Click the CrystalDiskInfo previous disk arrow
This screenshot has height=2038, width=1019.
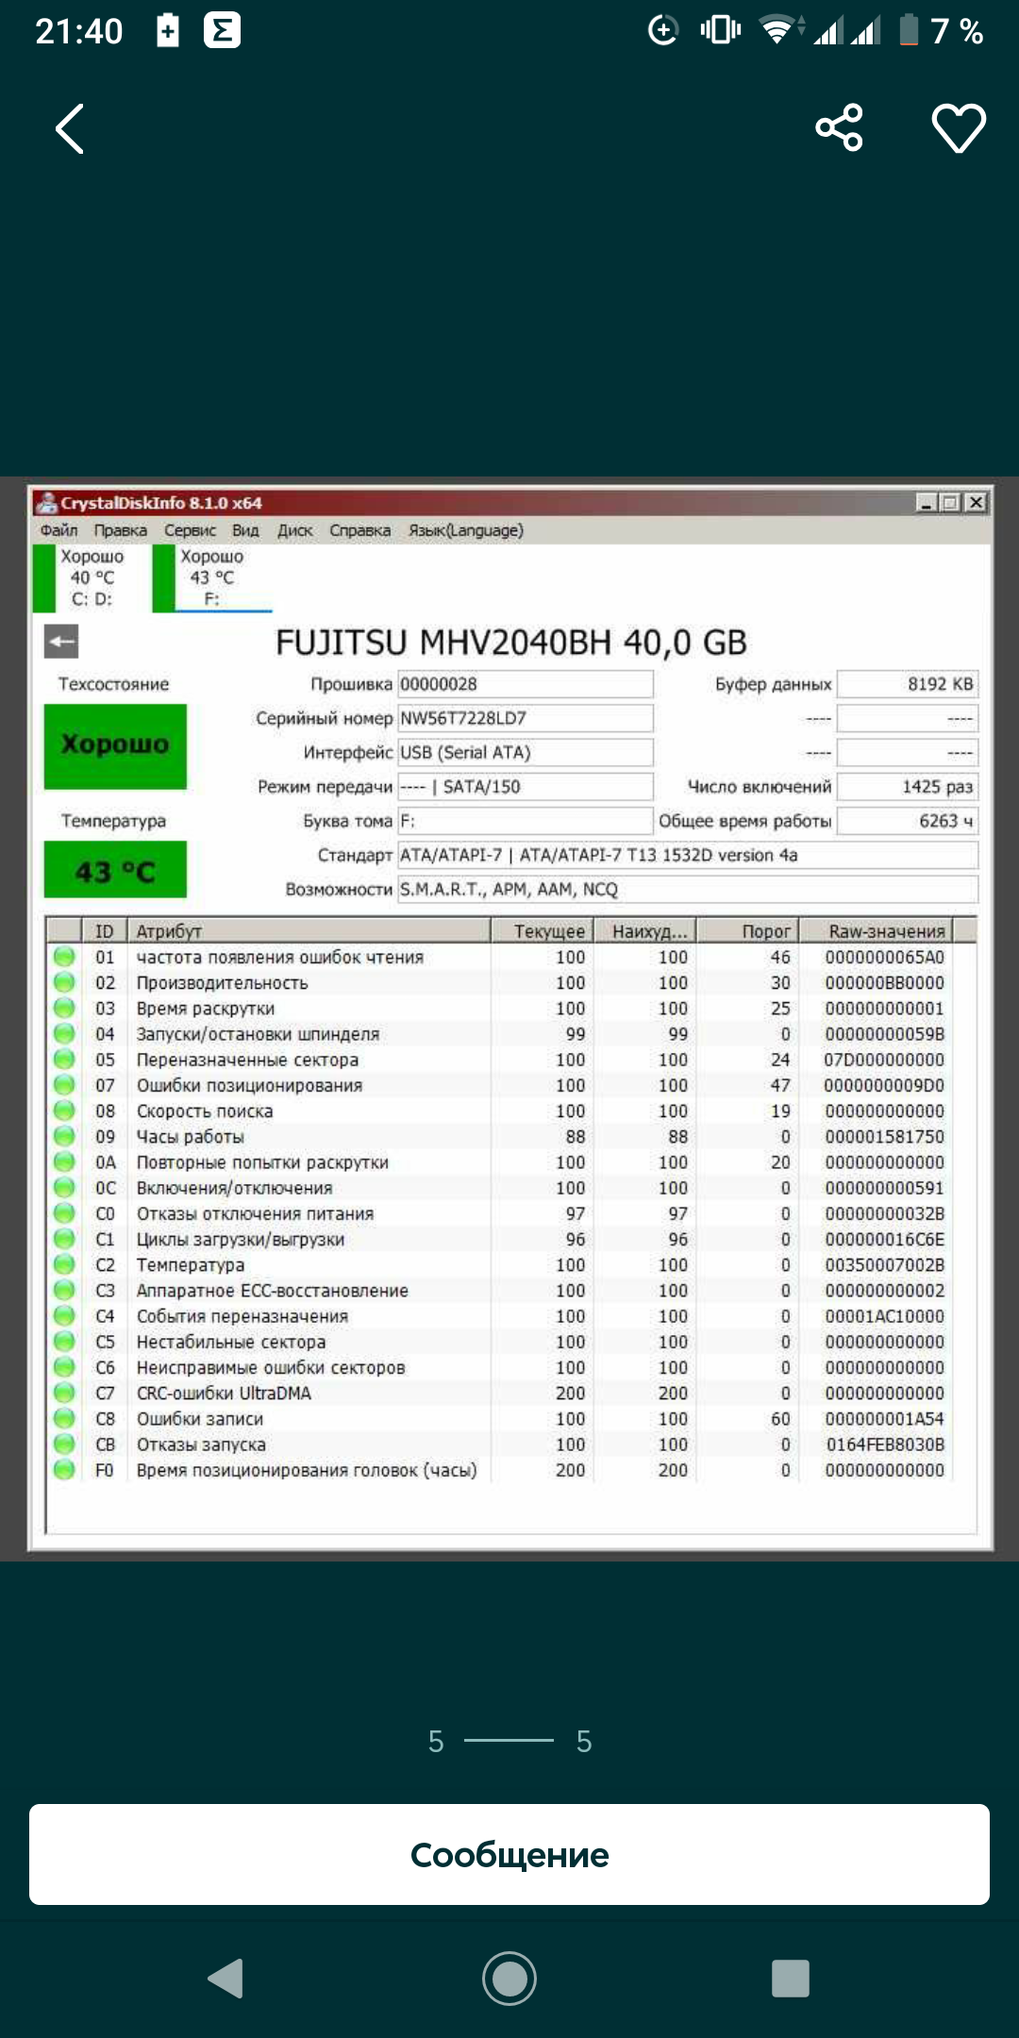[61, 643]
